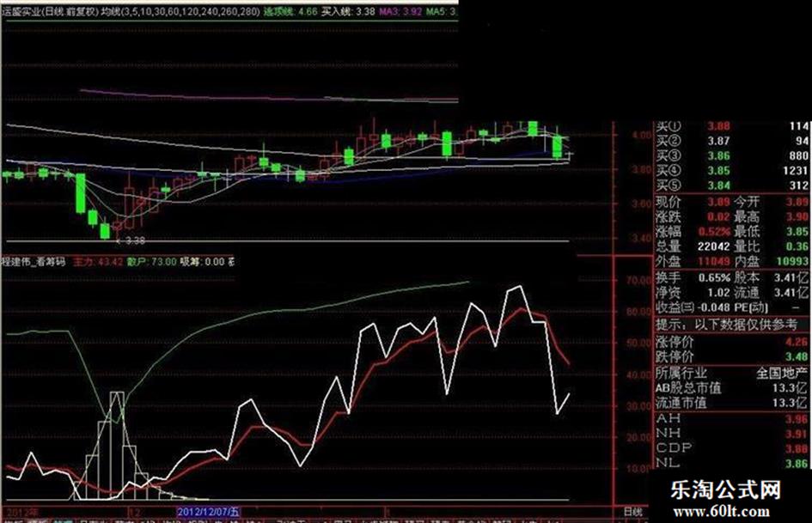Click the 跌停价 3.48 row
The width and height of the screenshot is (812, 523).
[732, 356]
